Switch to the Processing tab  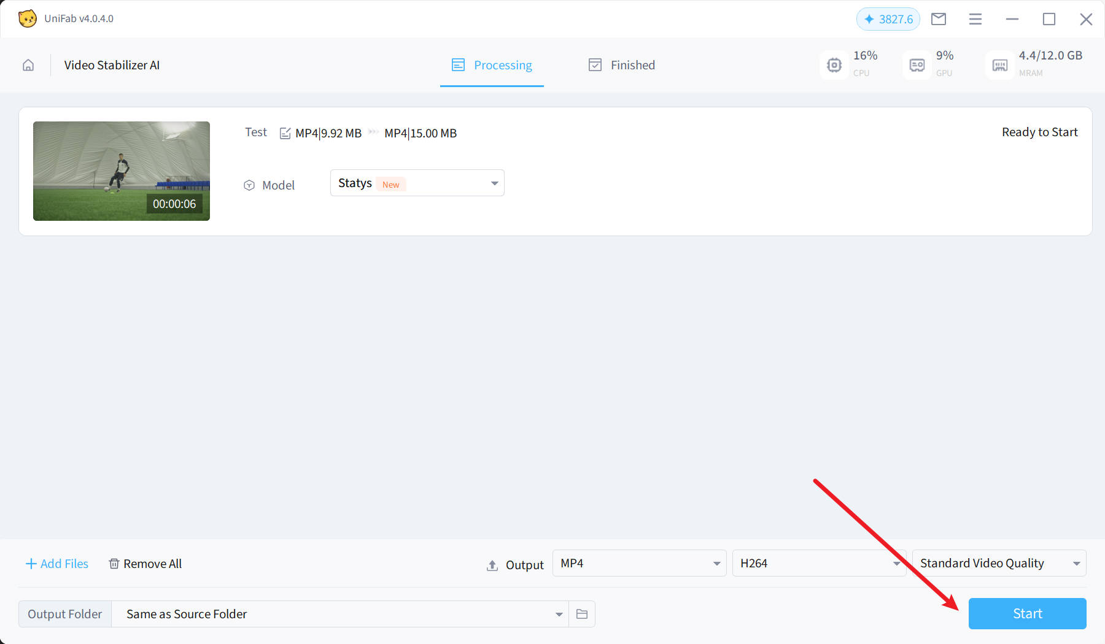[492, 65]
